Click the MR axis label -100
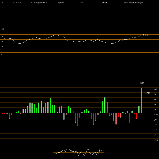 coord(156,140)
